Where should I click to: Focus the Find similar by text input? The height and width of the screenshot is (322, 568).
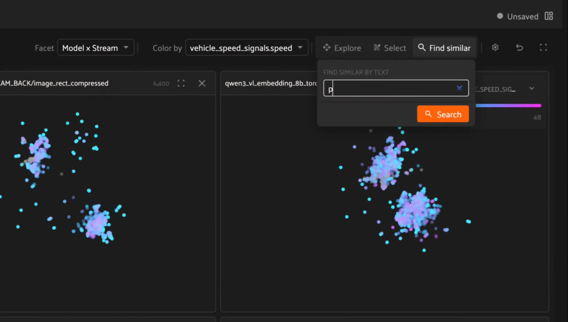pos(396,88)
